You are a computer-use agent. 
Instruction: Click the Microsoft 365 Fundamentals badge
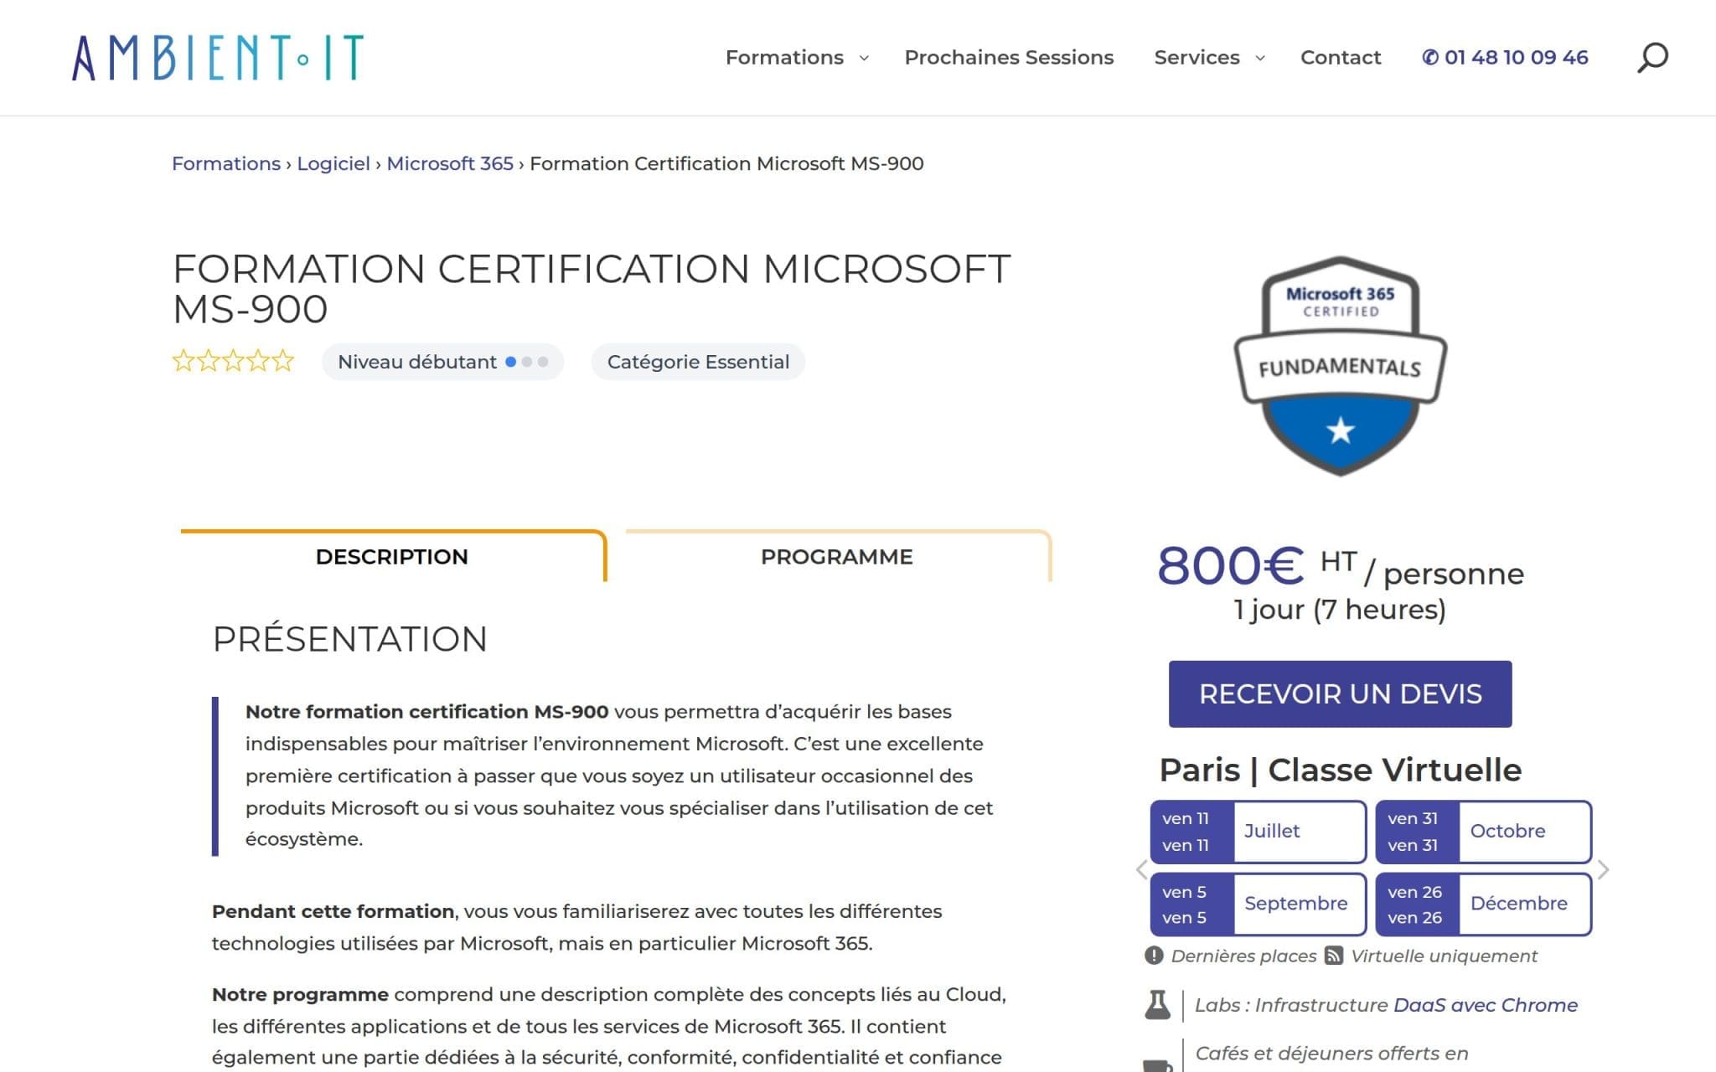point(1341,366)
